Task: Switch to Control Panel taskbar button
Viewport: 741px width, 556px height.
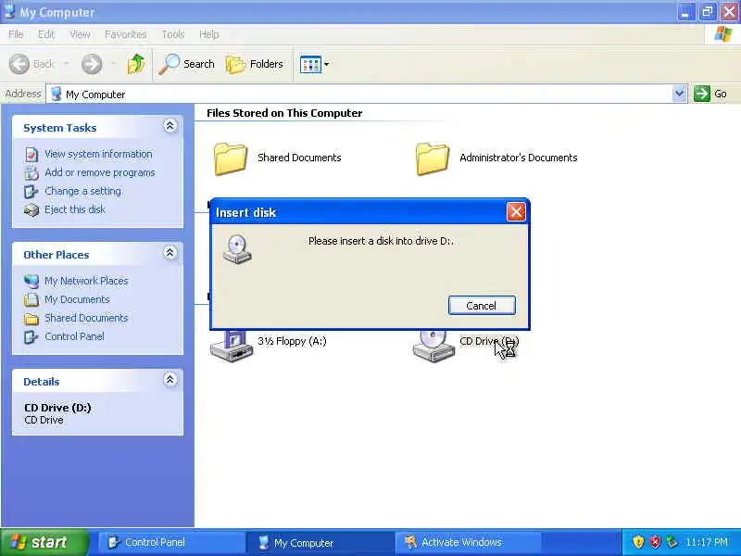Action: pos(170,542)
